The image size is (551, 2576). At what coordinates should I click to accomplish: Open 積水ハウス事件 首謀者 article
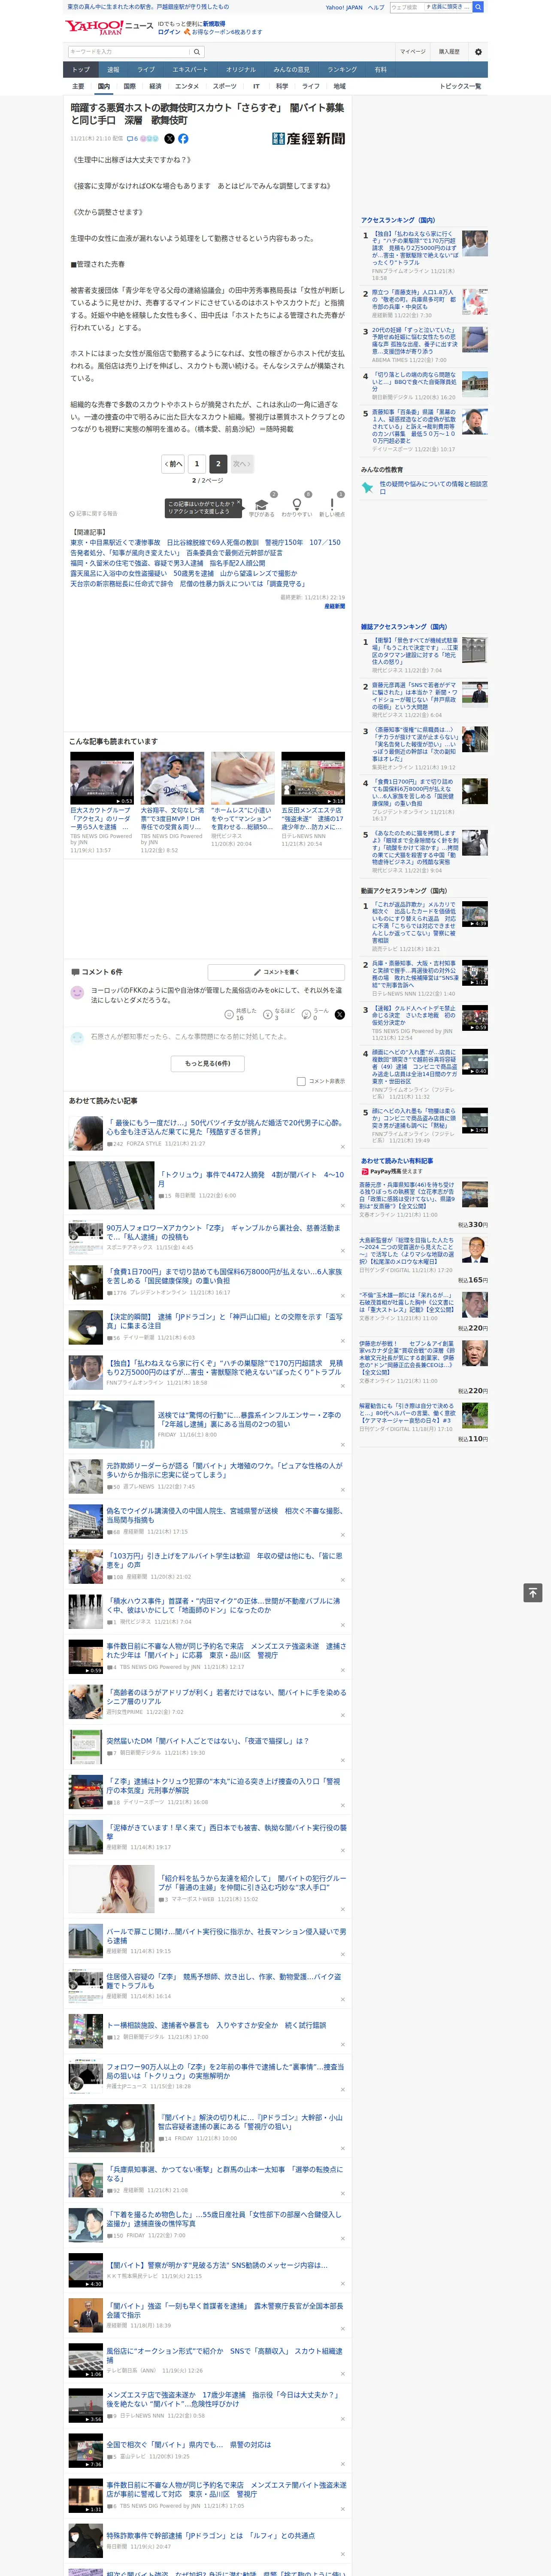pyautogui.click(x=223, y=1605)
